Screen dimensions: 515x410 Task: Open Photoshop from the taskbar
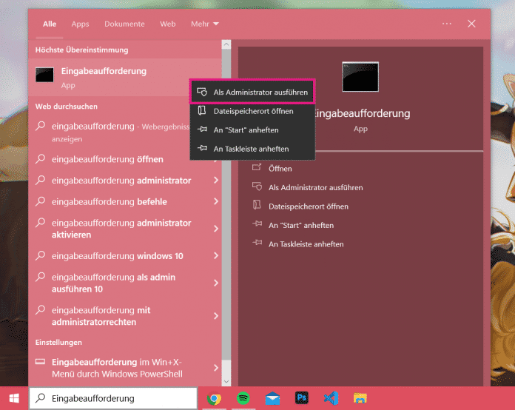(302, 398)
